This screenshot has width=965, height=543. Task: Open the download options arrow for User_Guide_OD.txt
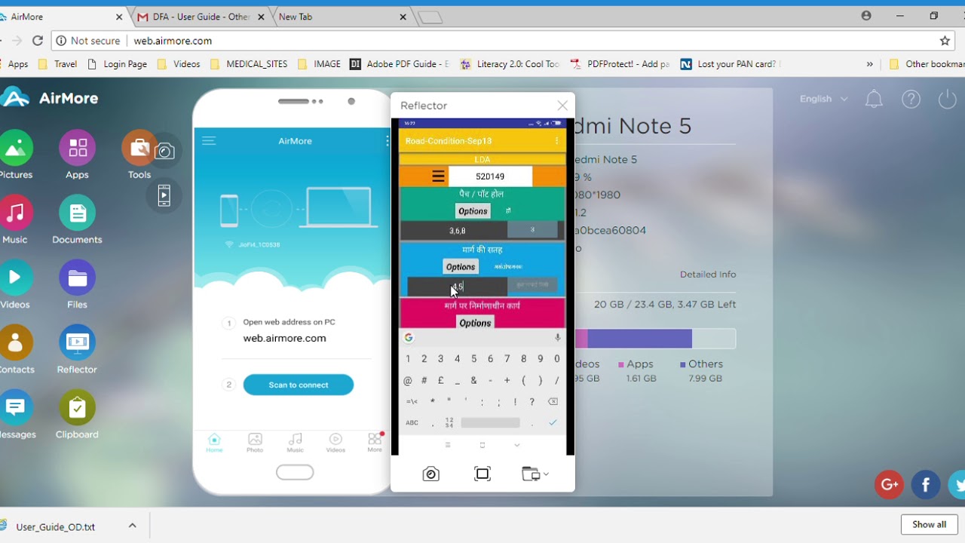tap(132, 526)
